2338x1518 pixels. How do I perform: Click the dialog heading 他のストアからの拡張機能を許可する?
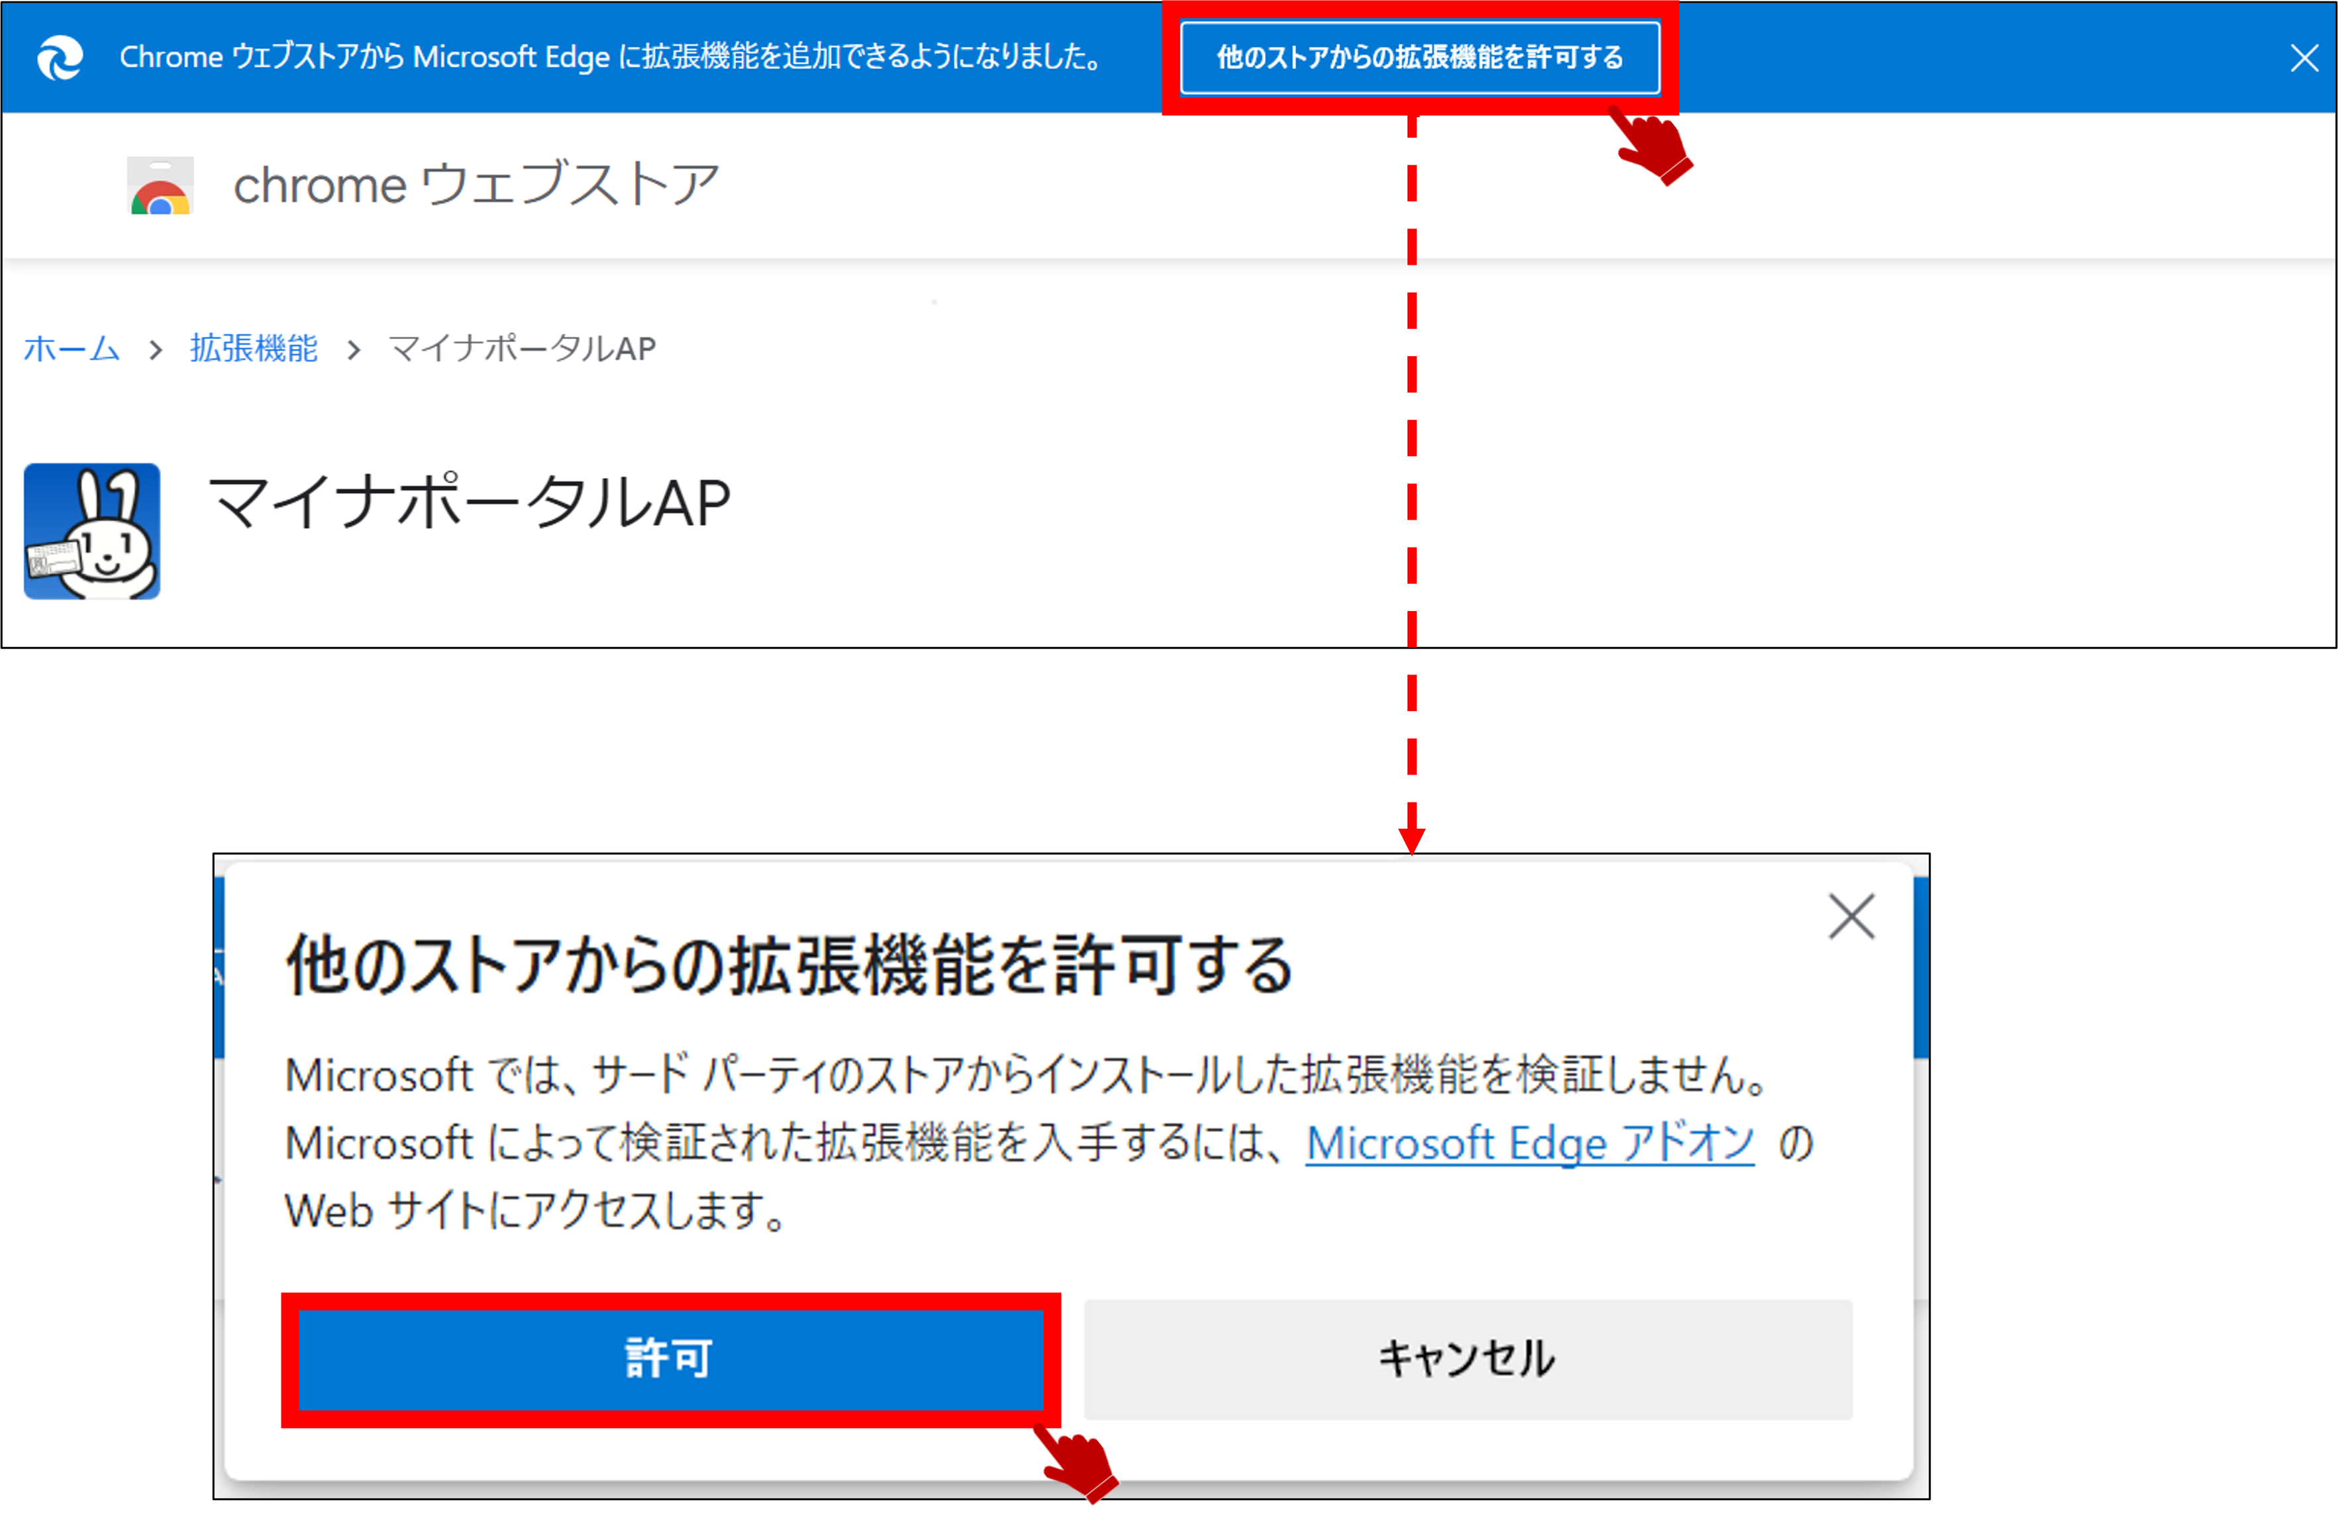pyautogui.click(x=789, y=965)
